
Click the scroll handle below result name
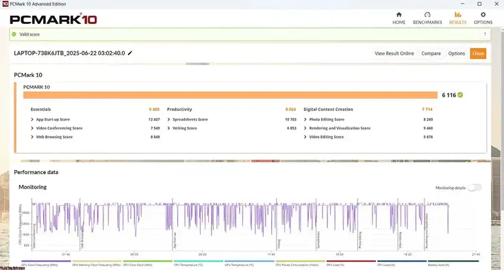pos(197,64)
